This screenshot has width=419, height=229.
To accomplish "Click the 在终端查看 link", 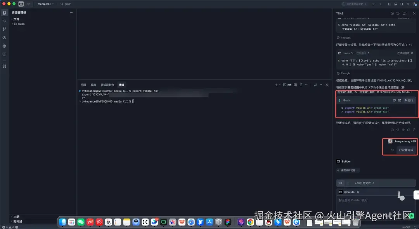I will pos(405,53).
